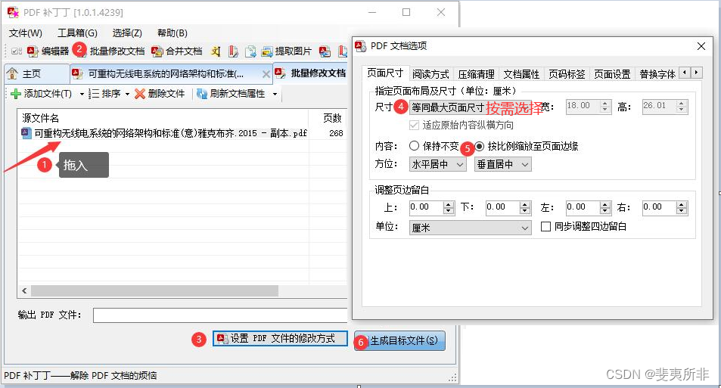The height and width of the screenshot is (388, 721).
Task: Click red X 删除文件 icon
Action: [140, 94]
